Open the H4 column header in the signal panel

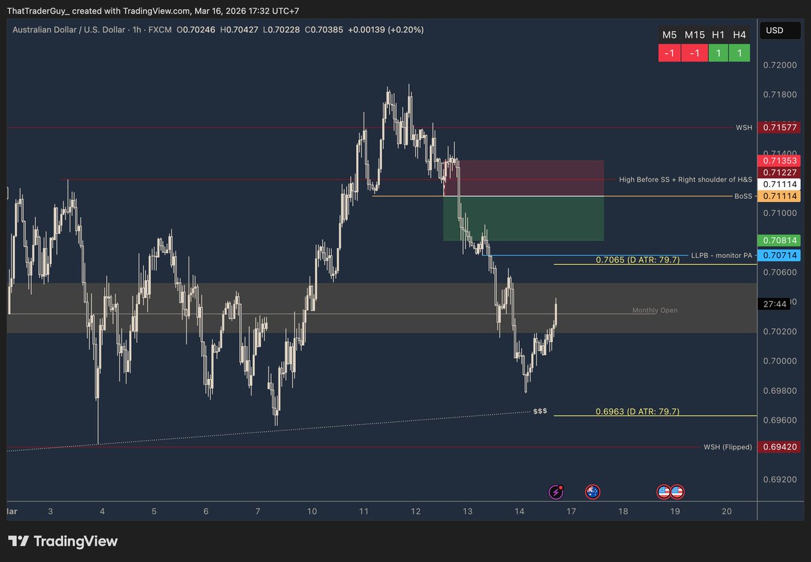point(741,33)
